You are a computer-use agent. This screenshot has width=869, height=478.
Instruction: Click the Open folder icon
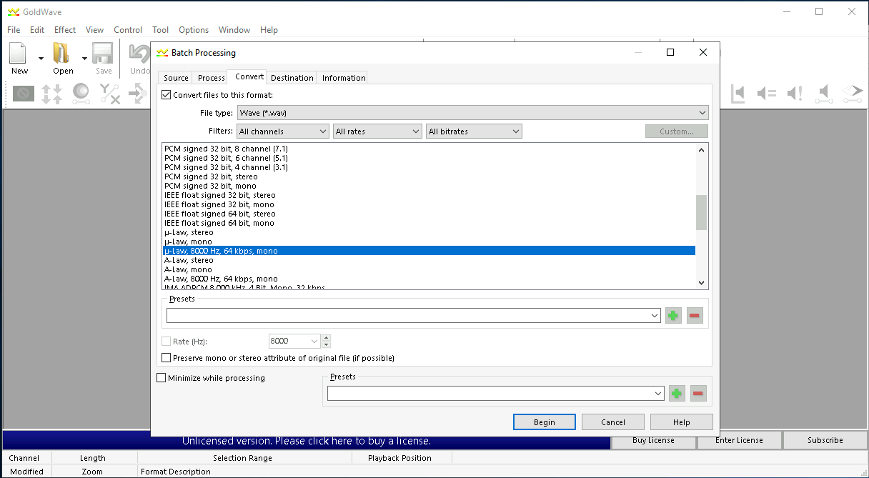click(62, 54)
